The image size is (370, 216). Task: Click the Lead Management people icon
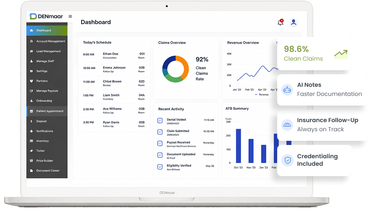click(x=31, y=51)
